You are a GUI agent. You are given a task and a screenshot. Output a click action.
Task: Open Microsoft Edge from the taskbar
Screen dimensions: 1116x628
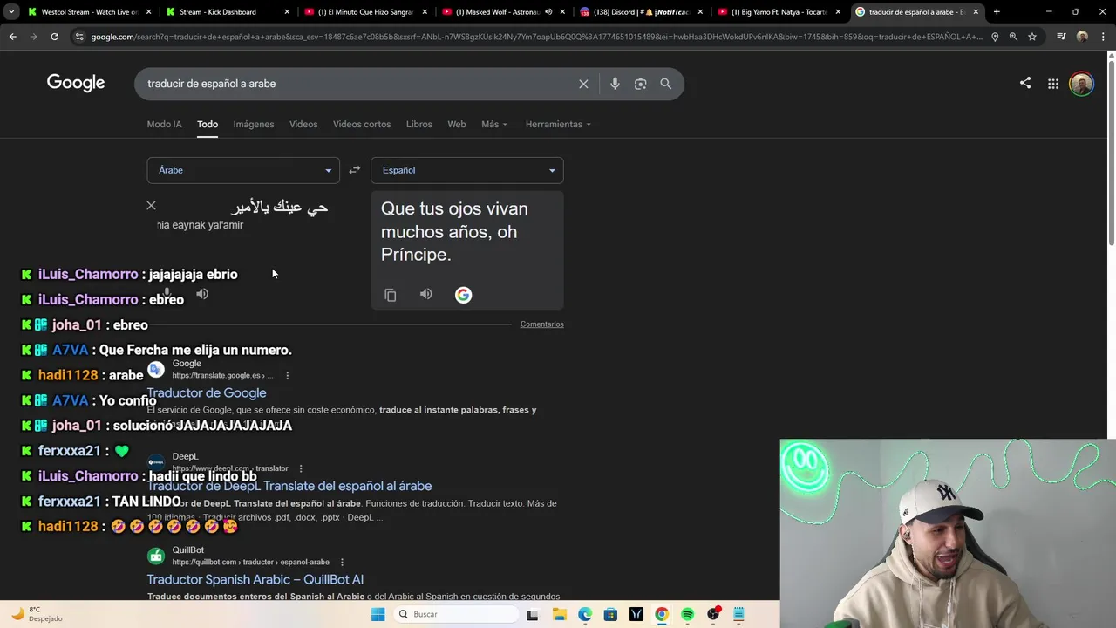pos(585,614)
